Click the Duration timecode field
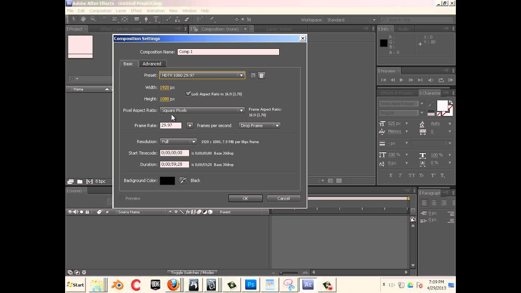The width and height of the screenshot is (521, 293). 175,165
